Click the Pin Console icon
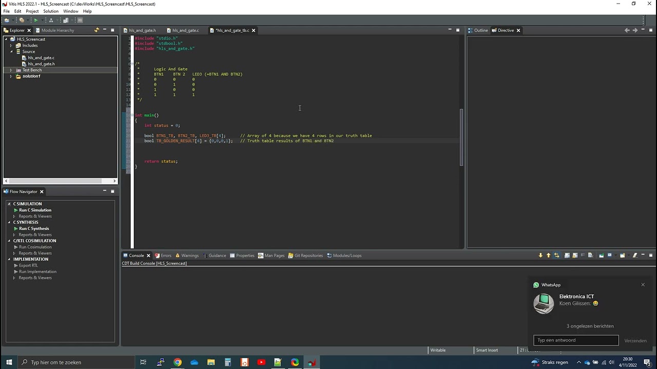Image resolution: width=657 pixels, height=369 pixels. pos(601,255)
